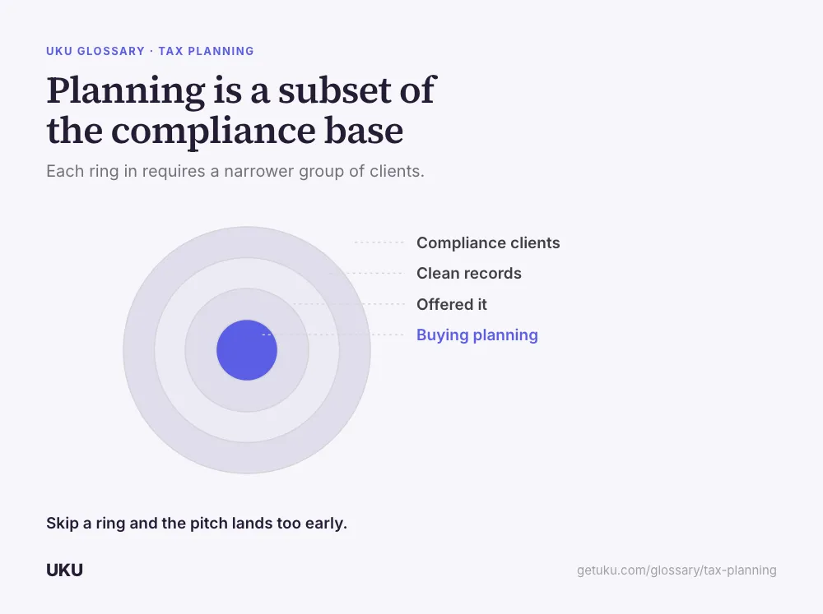Click the caption 'Skip a ring and the pitch lands too early.'

(197, 524)
